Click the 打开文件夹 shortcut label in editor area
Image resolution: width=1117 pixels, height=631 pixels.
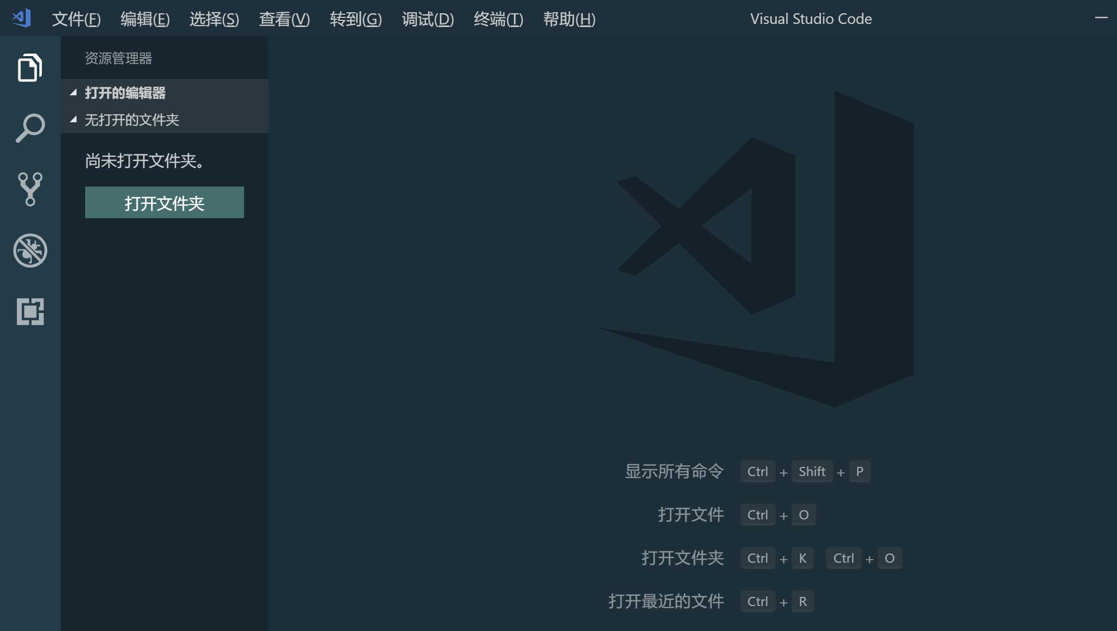(x=683, y=558)
